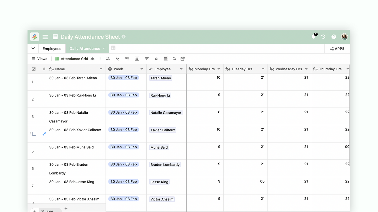This screenshot has height=212, width=378.
Task: Open search in the view toolbar
Action: 174,59
